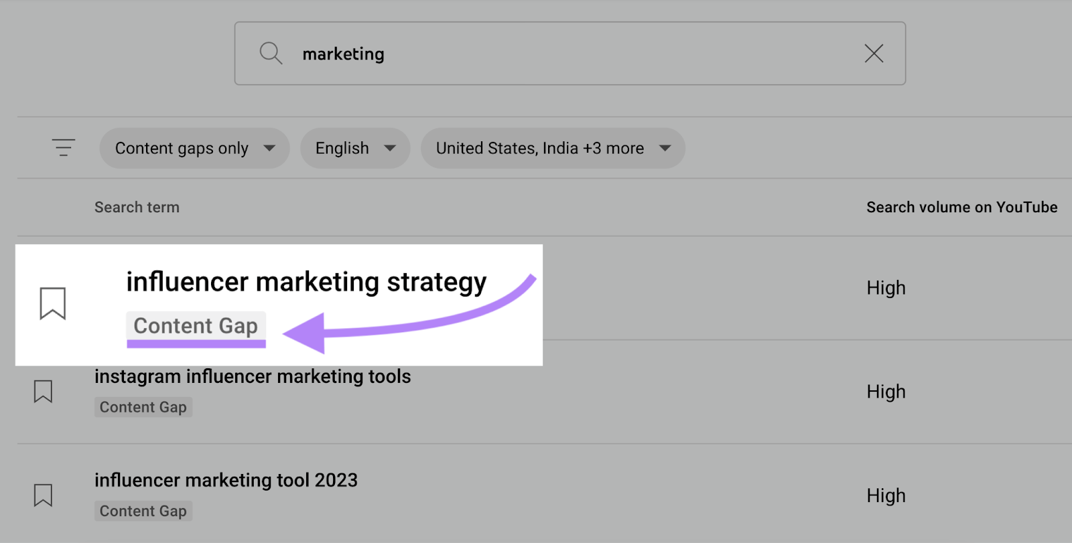Click High volume for influencer marketing strategy
The height and width of the screenshot is (543, 1072).
886,288
